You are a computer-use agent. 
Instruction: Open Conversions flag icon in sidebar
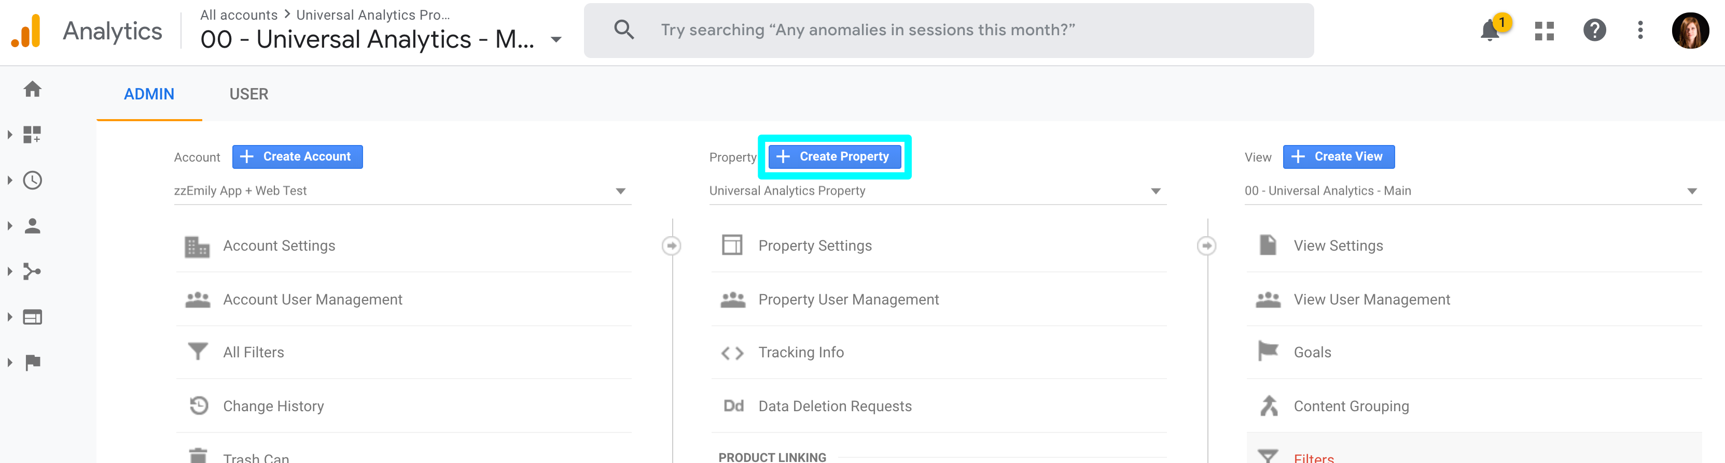[32, 363]
